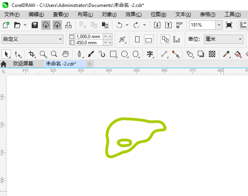248x196 pixels.
Task: Click the cloud download icon
Action: [x=46, y=25]
